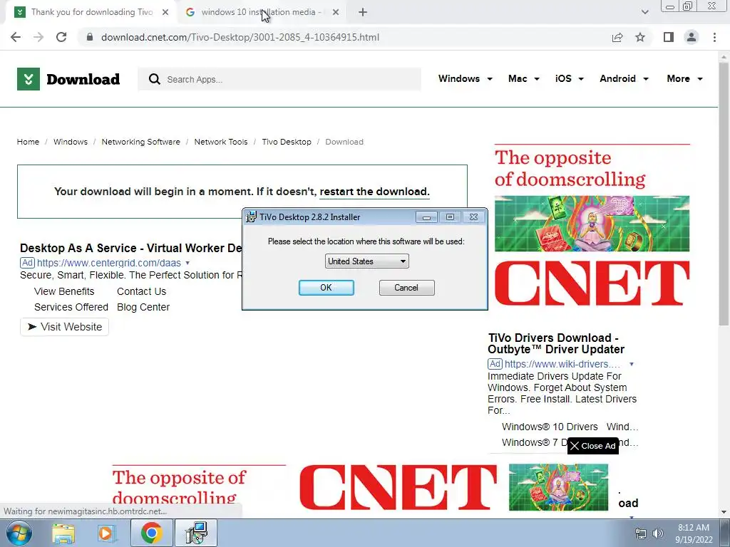
Task: Click the TiVo installer title bar icon
Action: tap(252, 217)
